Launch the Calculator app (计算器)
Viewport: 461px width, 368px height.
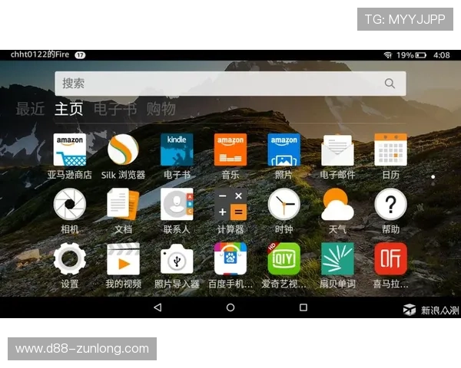tap(230, 205)
